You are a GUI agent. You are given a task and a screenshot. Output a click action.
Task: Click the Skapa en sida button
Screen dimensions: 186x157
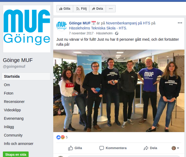pos(16,154)
